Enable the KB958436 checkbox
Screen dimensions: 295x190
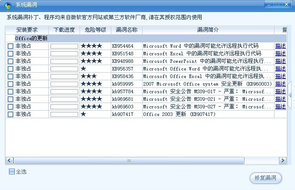click(x=10, y=76)
